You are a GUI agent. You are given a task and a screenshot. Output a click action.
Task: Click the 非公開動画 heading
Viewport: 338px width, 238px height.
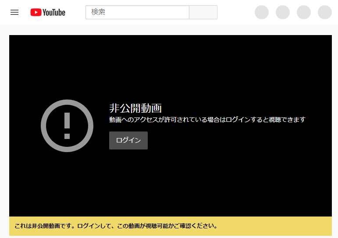pyautogui.click(x=135, y=108)
